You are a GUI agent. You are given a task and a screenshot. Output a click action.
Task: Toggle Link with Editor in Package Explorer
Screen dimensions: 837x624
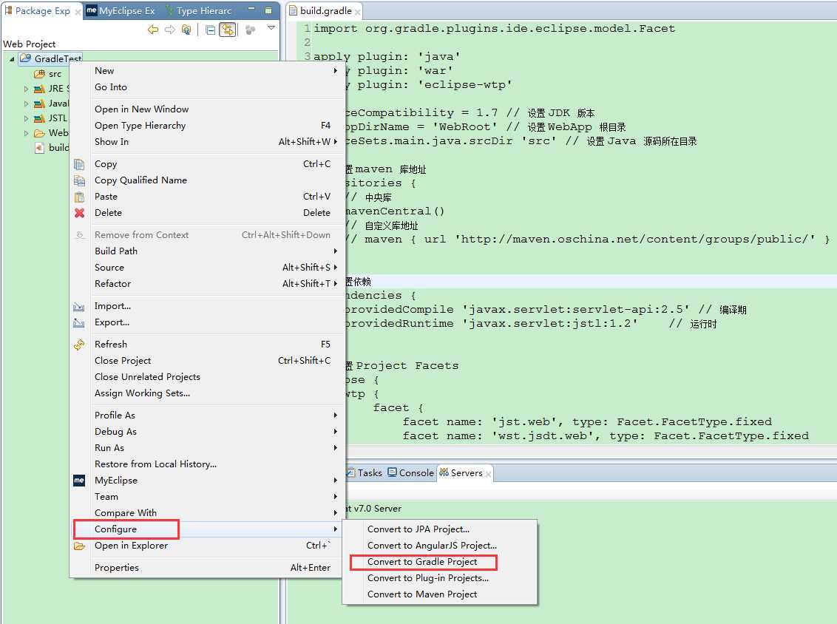click(x=228, y=30)
